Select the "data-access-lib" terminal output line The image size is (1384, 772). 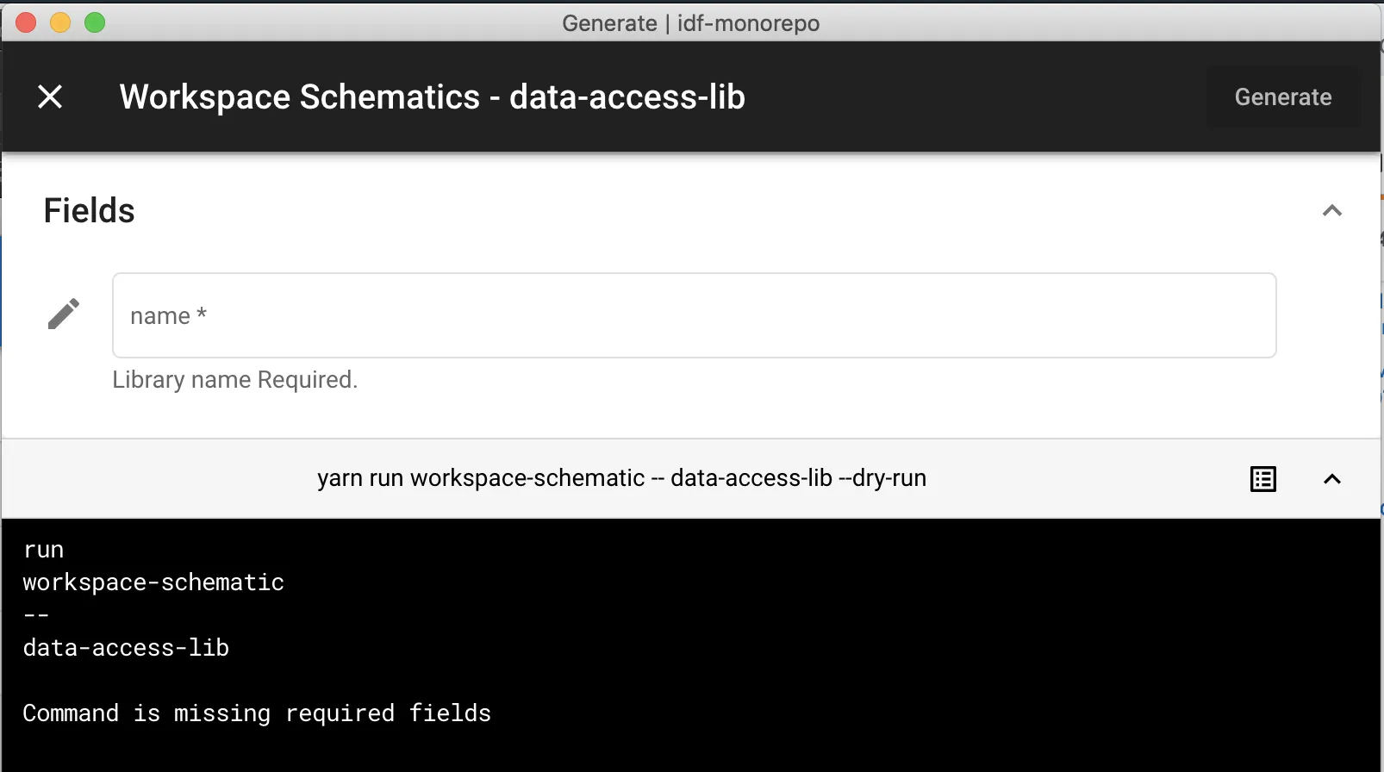(x=126, y=648)
